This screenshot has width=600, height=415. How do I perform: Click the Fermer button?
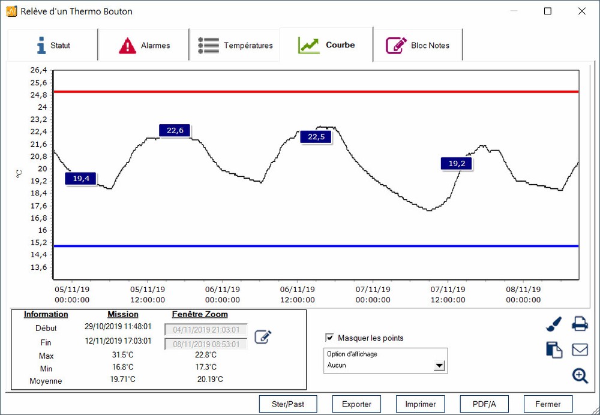tap(548, 404)
